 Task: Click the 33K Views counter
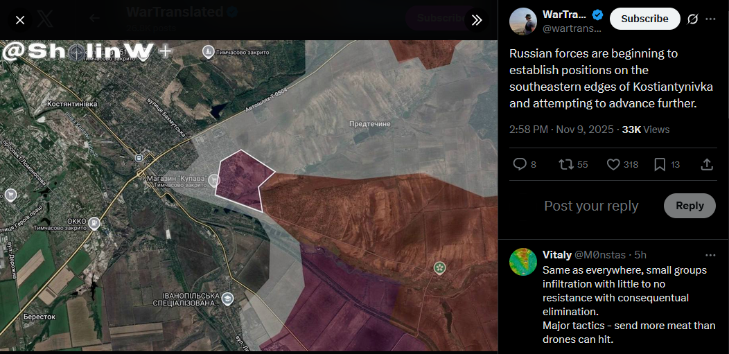[x=646, y=130]
